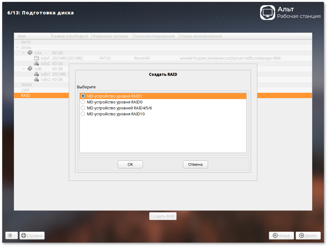Screen dimensions: 328x247
Task: Select the LVM tree entry
Action: click(x=25, y=90)
